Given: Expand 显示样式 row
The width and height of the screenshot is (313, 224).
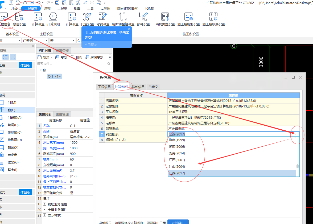Looking at the screenshot, I should pyautogui.click(x=44, y=215).
